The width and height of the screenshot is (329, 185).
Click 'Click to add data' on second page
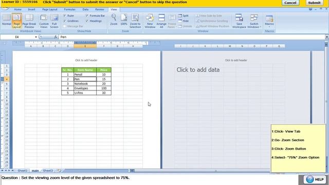click(198, 70)
